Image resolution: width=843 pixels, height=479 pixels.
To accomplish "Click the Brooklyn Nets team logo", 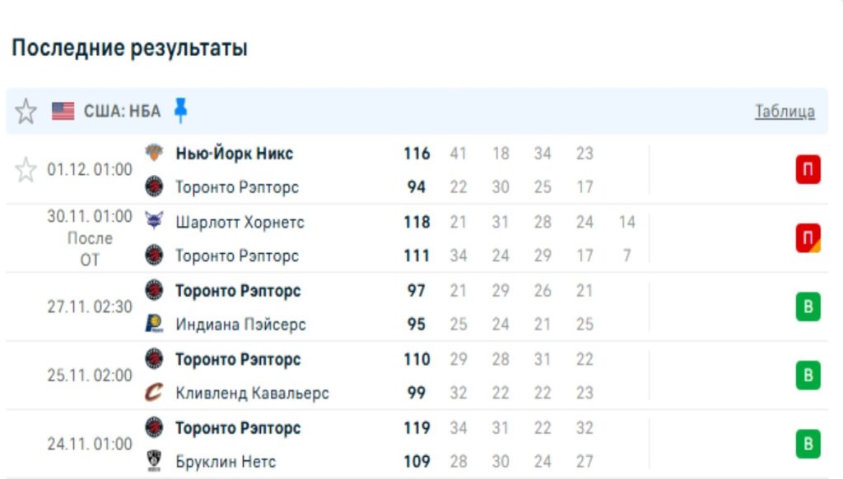I will click(154, 462).
